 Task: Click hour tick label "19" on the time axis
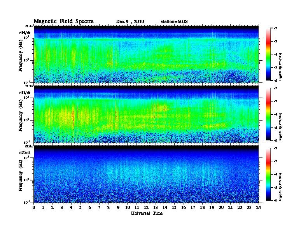pyautogui.click(x=212, y=208)
